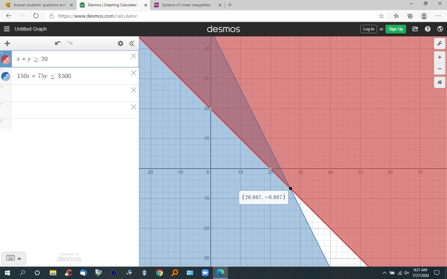Delete empty expression row 3
The image size is (447, 279).
pyautogui.click(x=134, y=90)
